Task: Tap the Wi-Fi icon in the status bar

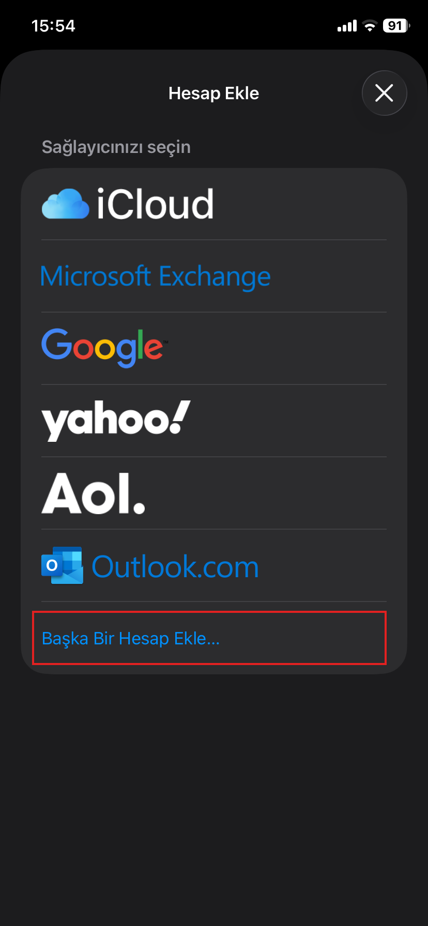Action: 369,25
